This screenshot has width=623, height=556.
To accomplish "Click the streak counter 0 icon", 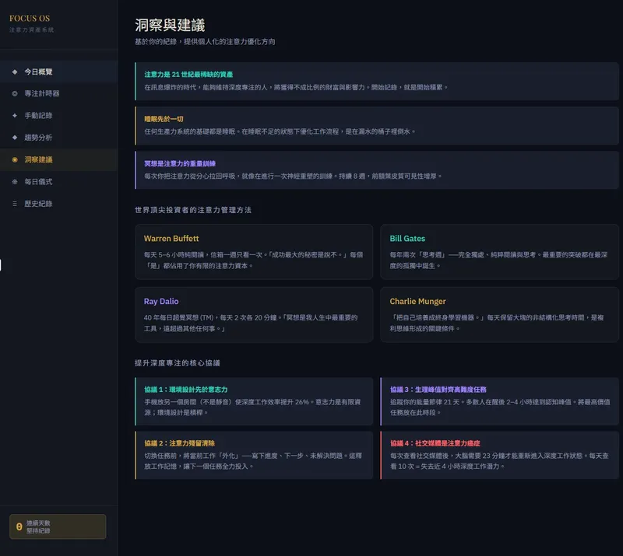I will tap(19, 526).
